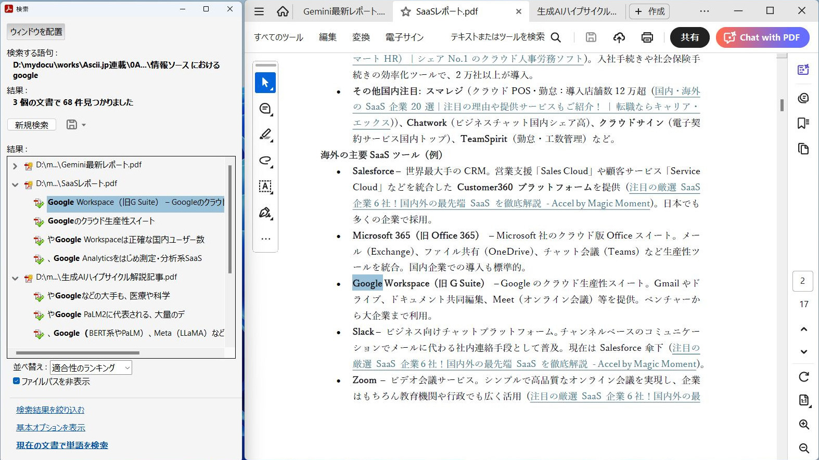The height and width of the screenshot is (460, 819).
Task: Open the 編集 menu
Action: point(327,37)
